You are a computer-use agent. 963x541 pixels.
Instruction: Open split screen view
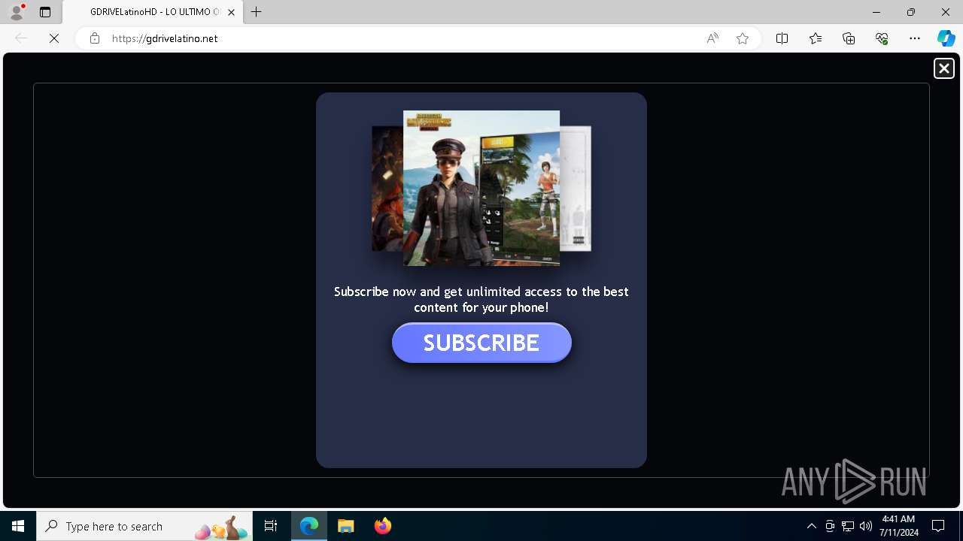click(x=782, y=38)
